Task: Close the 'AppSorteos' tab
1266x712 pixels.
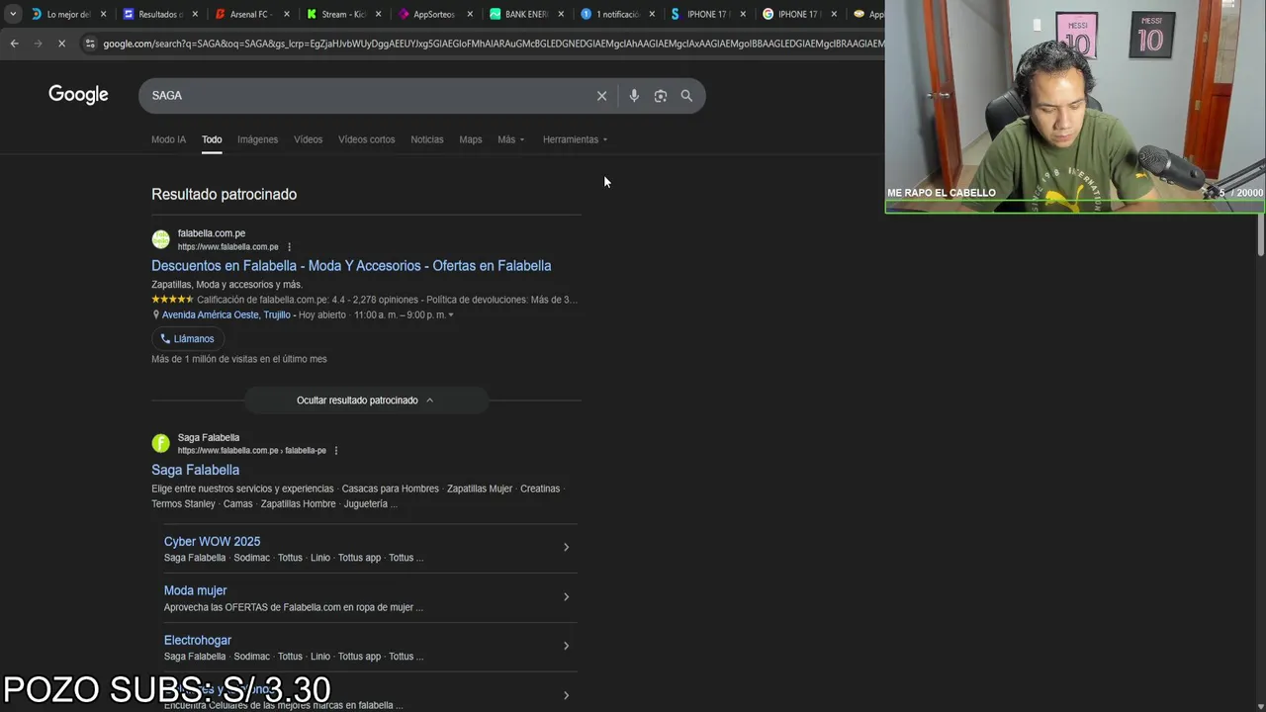Action: pos(469,15)
